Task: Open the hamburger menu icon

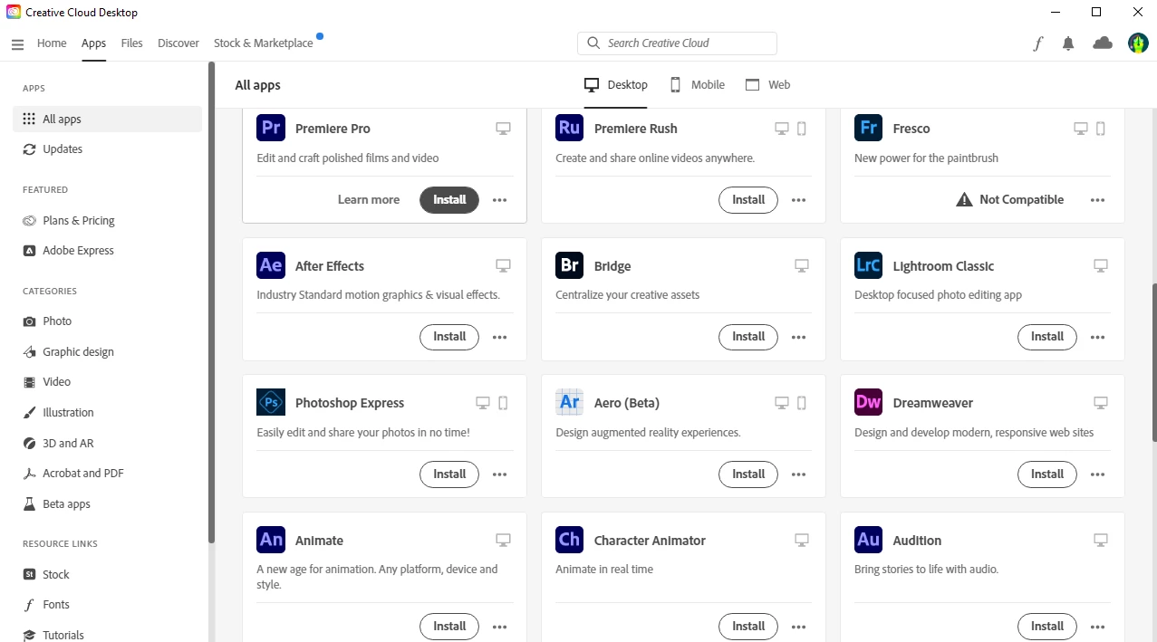Action: coord(17,43)
